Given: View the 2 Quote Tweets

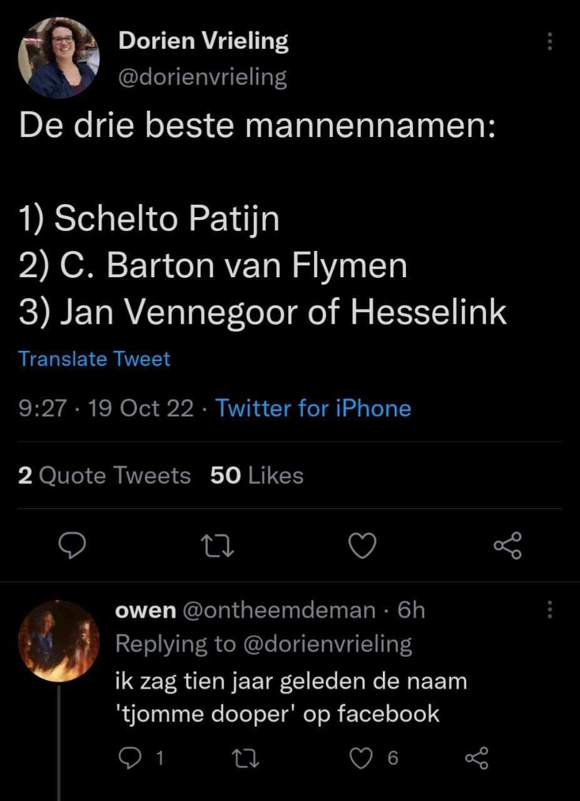Looking at the screenshot, I should click(104, 476).
